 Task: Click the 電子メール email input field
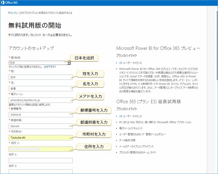click(41, 100)
